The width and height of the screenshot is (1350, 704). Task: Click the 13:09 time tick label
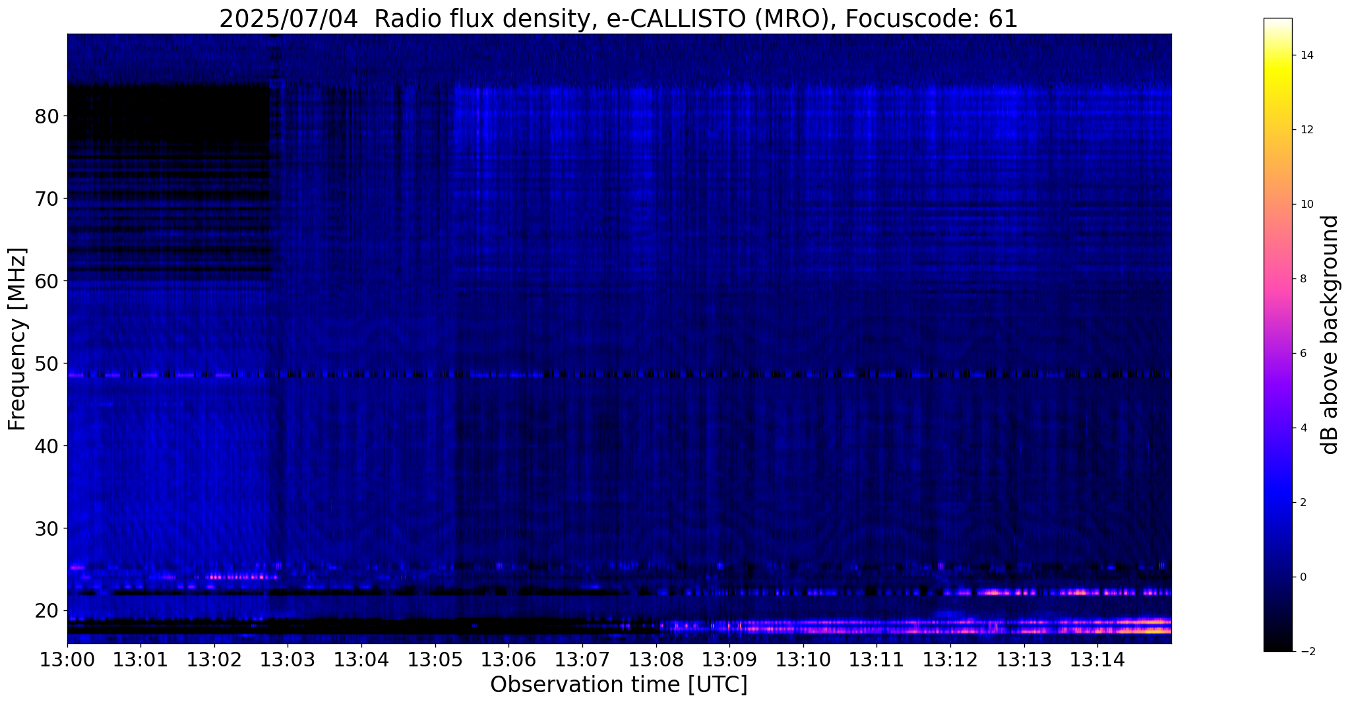729,660
